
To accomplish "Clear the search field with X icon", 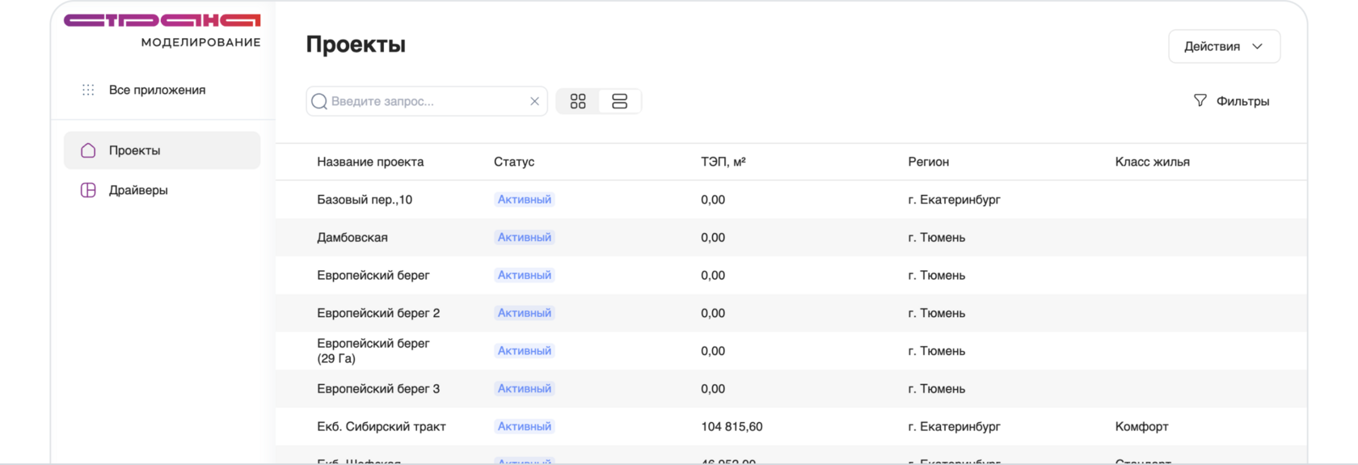I will pyautogui.click(x=534, y=101).
